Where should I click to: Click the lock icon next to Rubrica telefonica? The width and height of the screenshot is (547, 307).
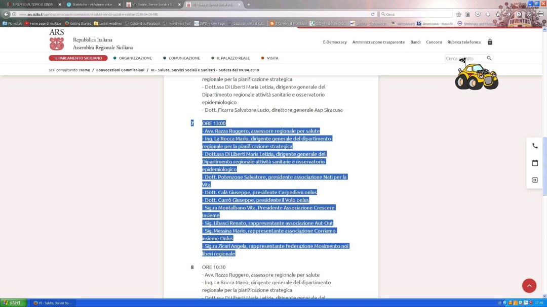(x=490, y=42)
